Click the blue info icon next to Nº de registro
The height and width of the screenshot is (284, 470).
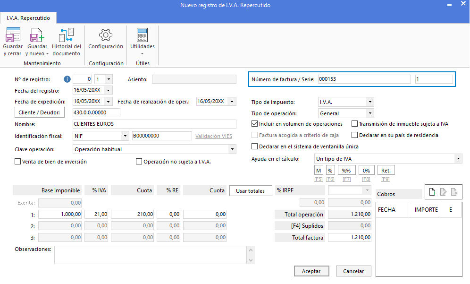tap(67, 79)
